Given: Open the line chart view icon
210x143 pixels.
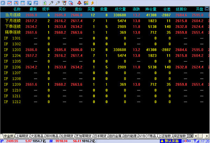Looking at the screenshot, I should tap(9, 3).
